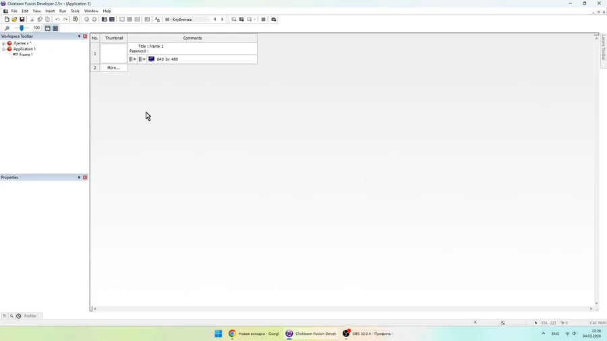Click the '640 by 480' frame size text
The image size is (607, 341).
pyautogui.click(x=168, y=59)
